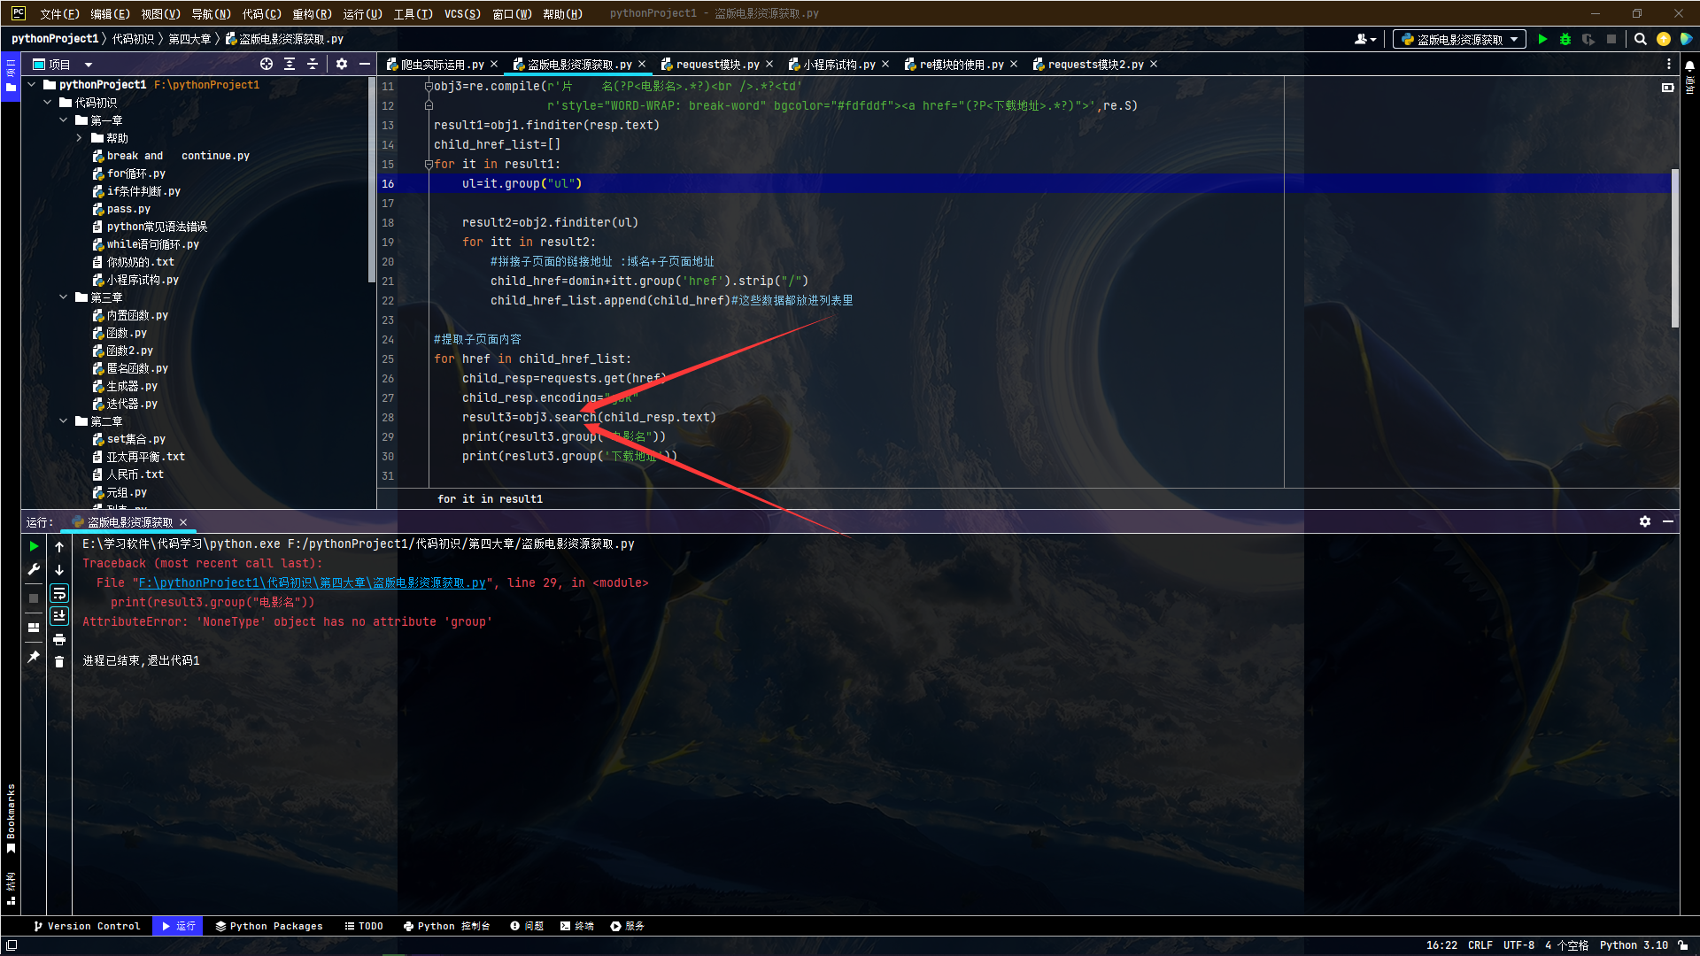Open the traceback file link in the console
The height and width of the screenshot is (956, 1700).
(312, 582)
